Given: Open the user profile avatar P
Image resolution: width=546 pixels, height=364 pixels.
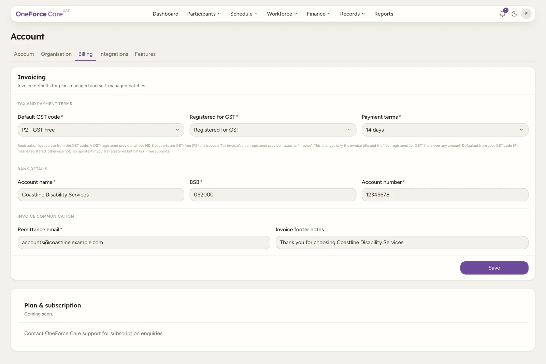Looking at the screenshot, I should pos(526,14).
